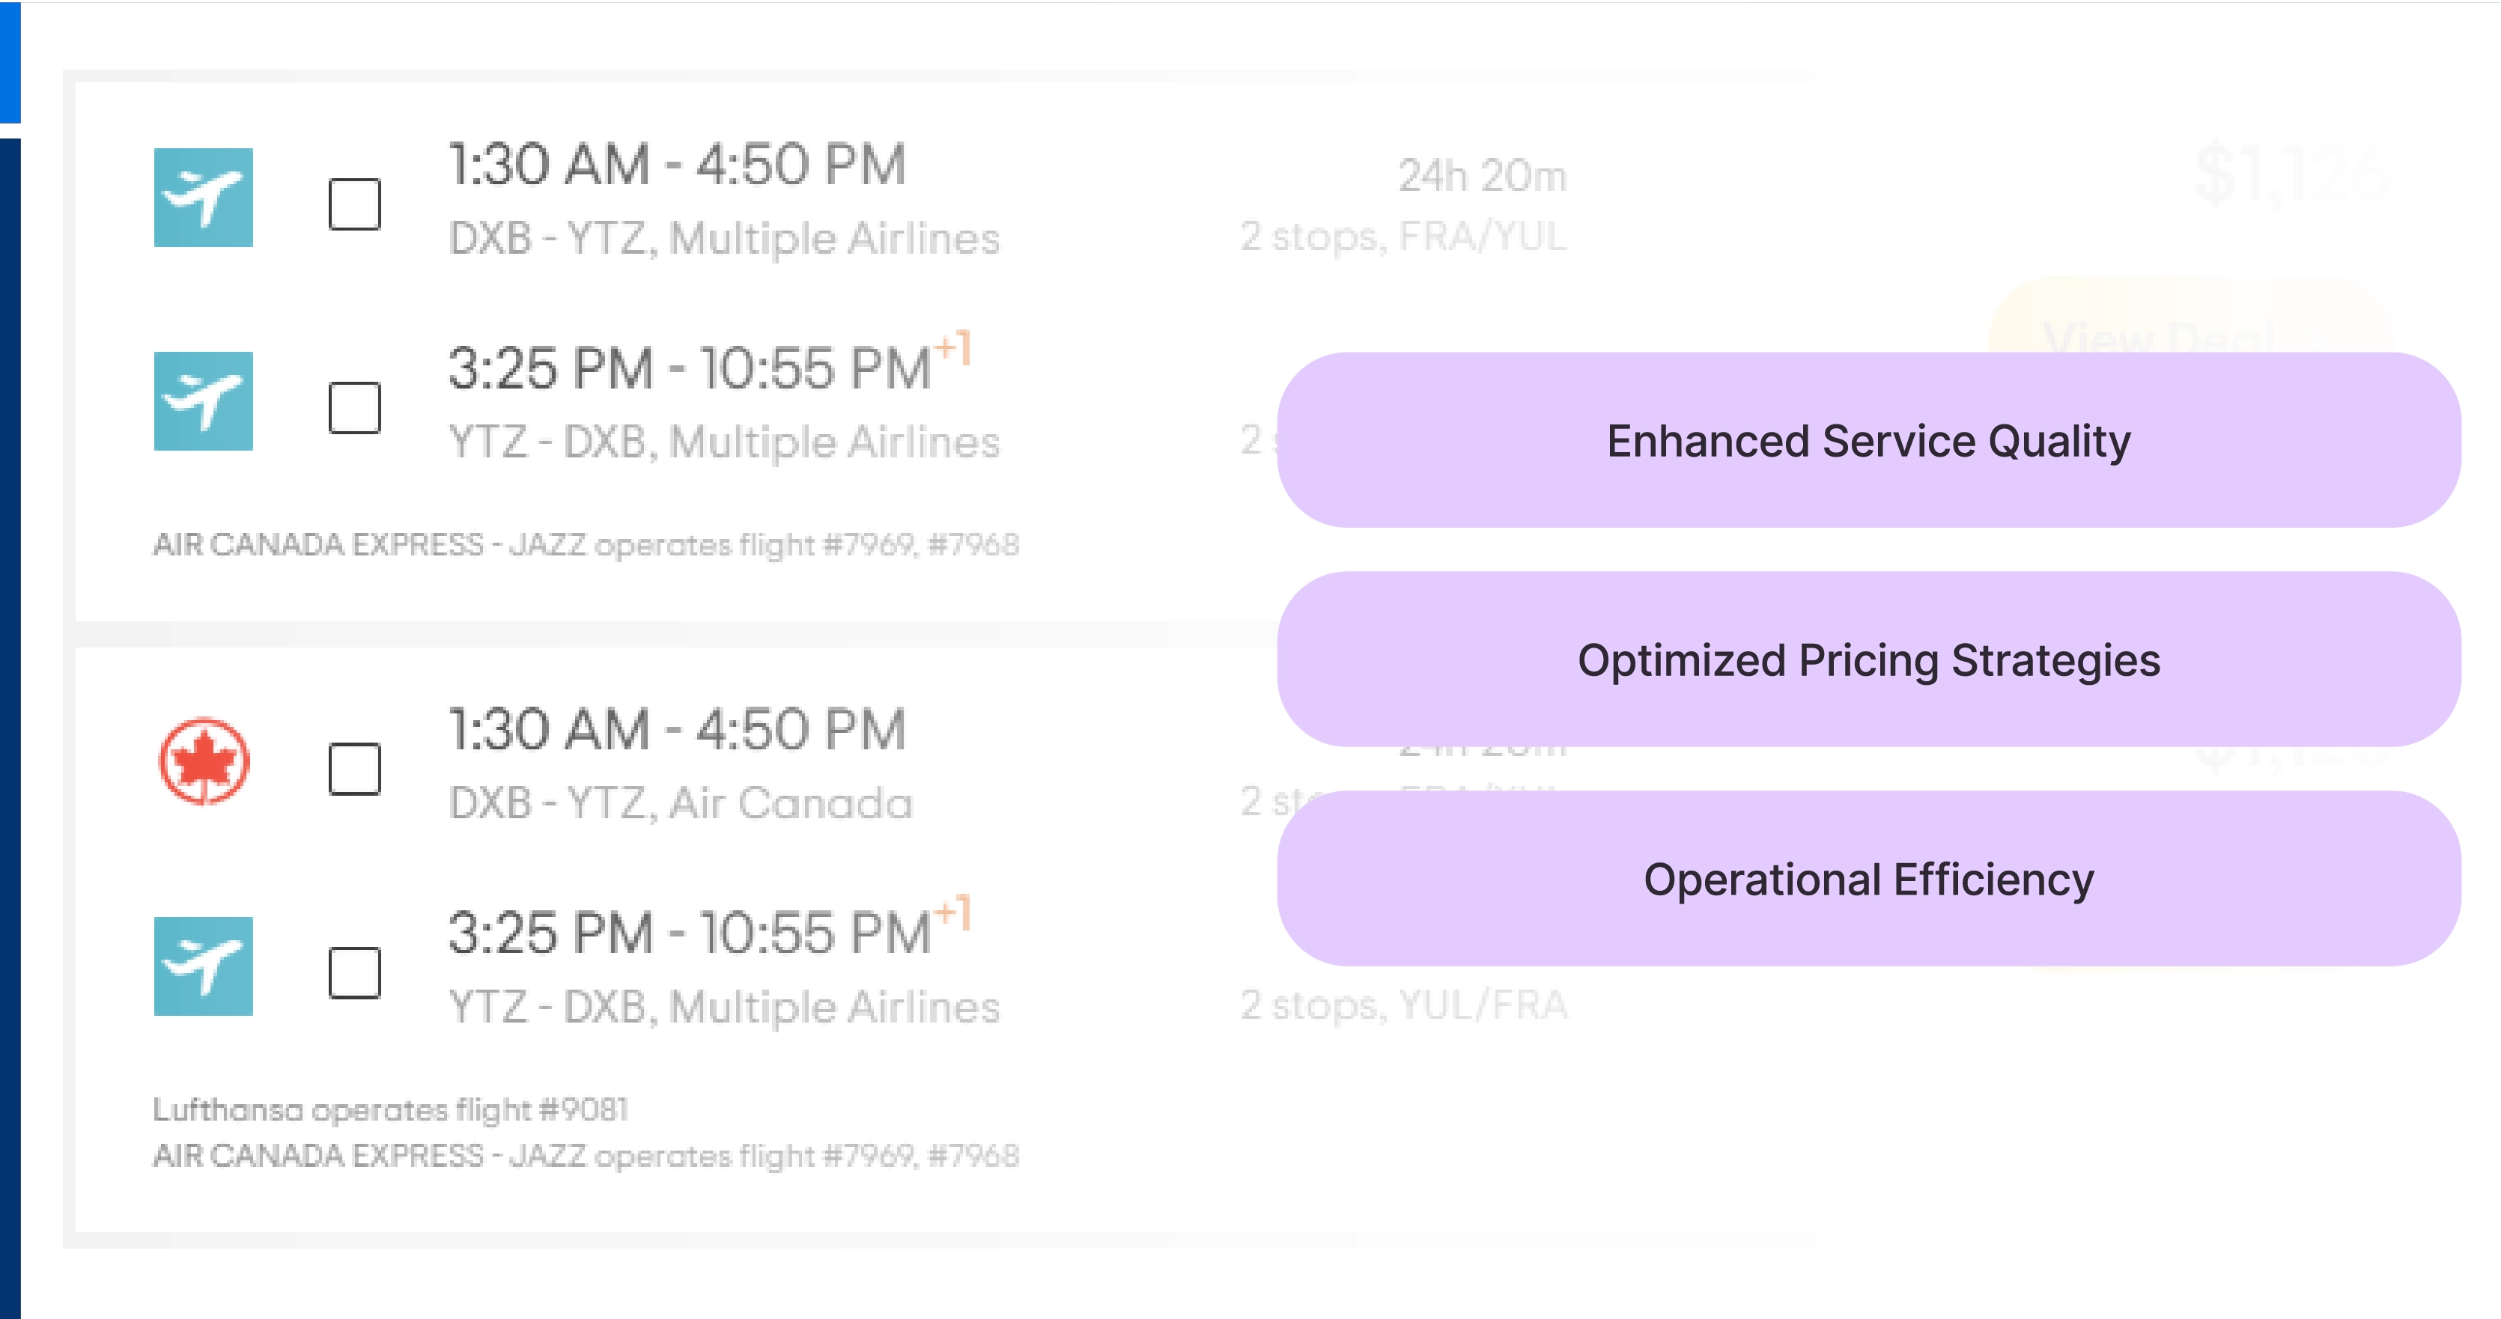Click the first Air Canada Express Jazz operator note
2501x1319 pixels.
pyautogui.click(x=586, y=544)
